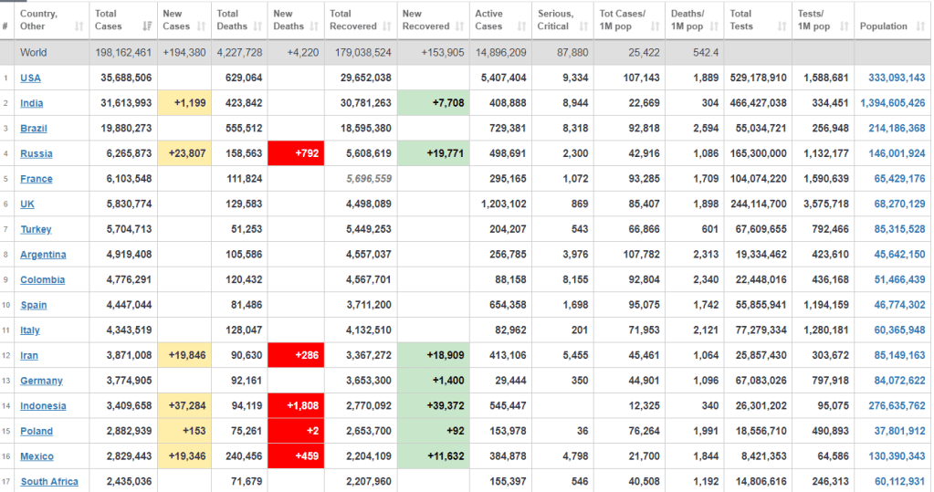Click Total Deaths column sort arrows
934x492 pixels.
[x=259, y=26]
